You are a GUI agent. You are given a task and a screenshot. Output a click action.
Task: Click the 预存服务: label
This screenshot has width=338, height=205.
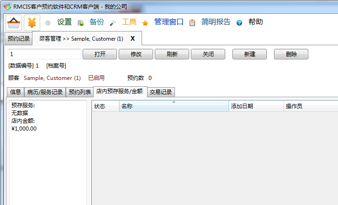point(23,105)
